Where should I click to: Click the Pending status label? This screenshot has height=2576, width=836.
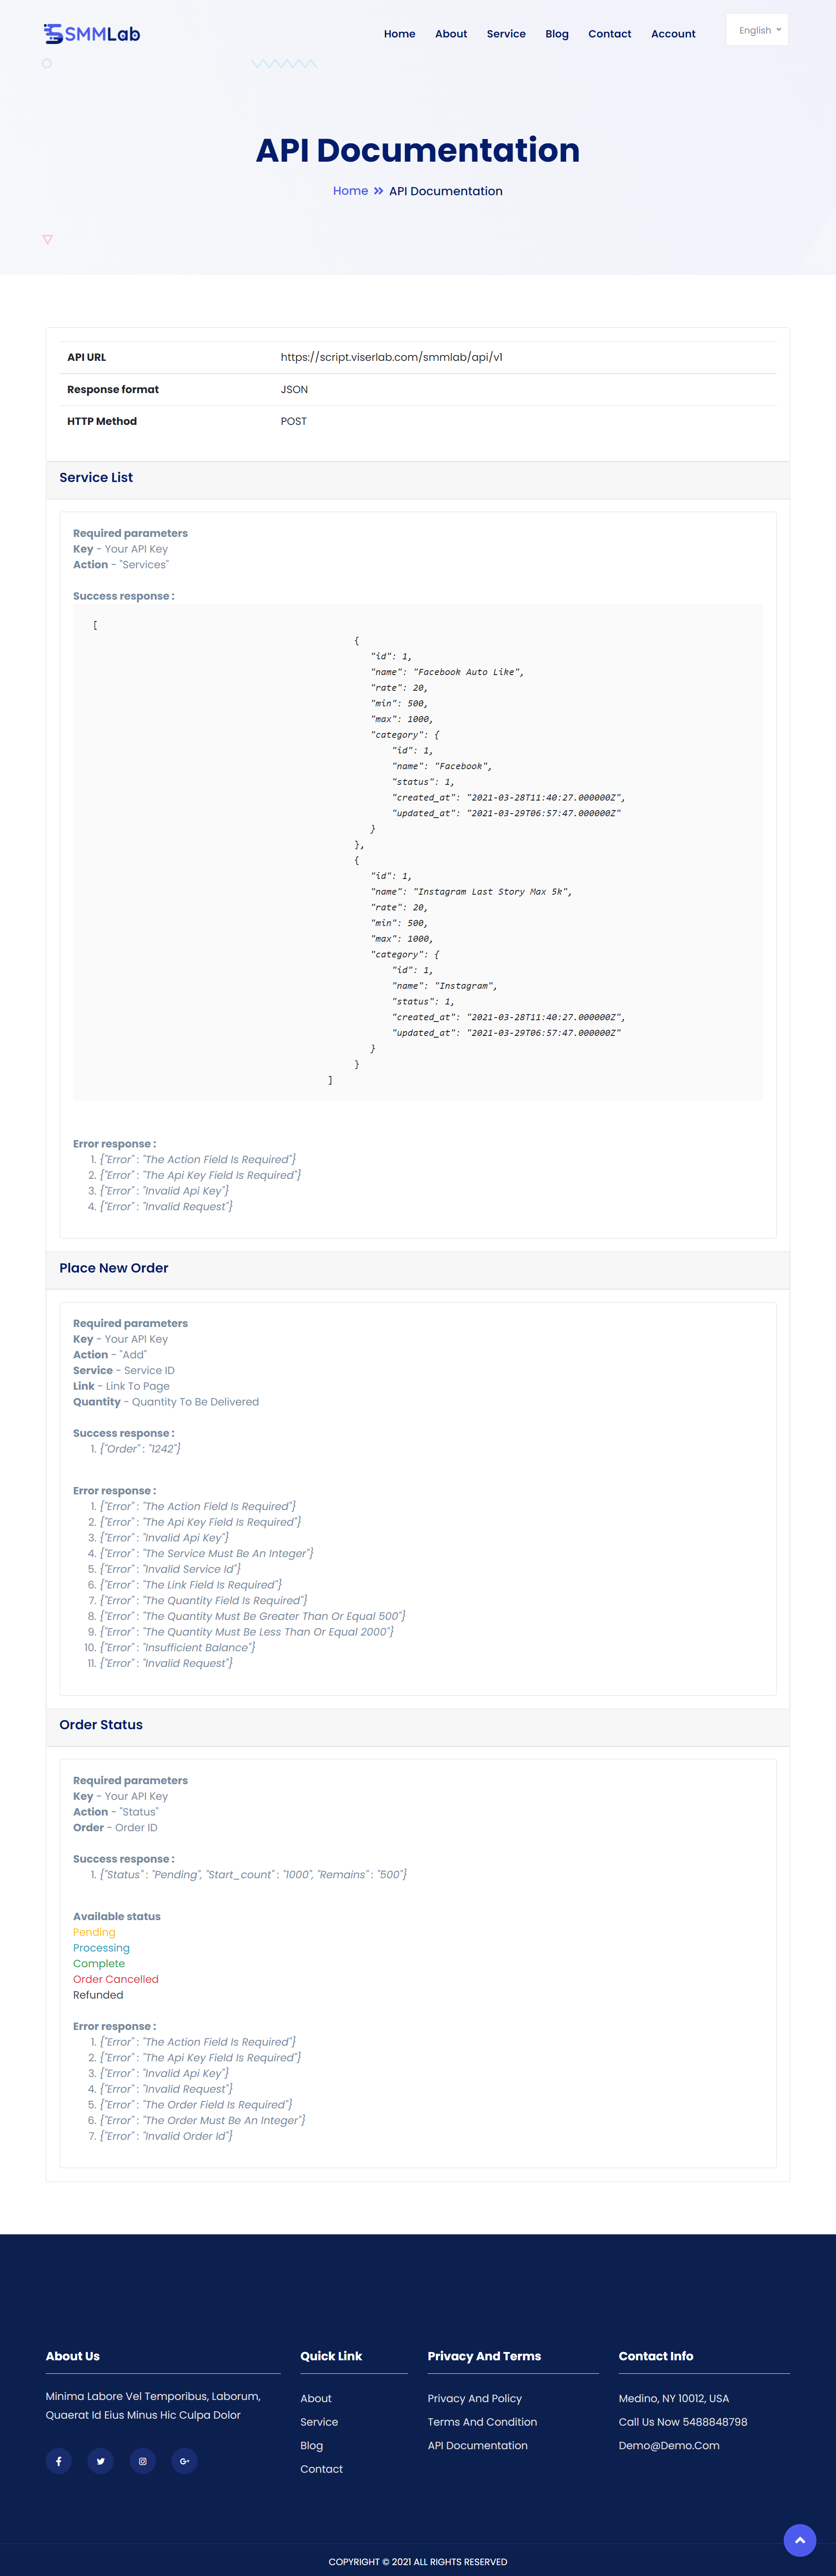94,1932
